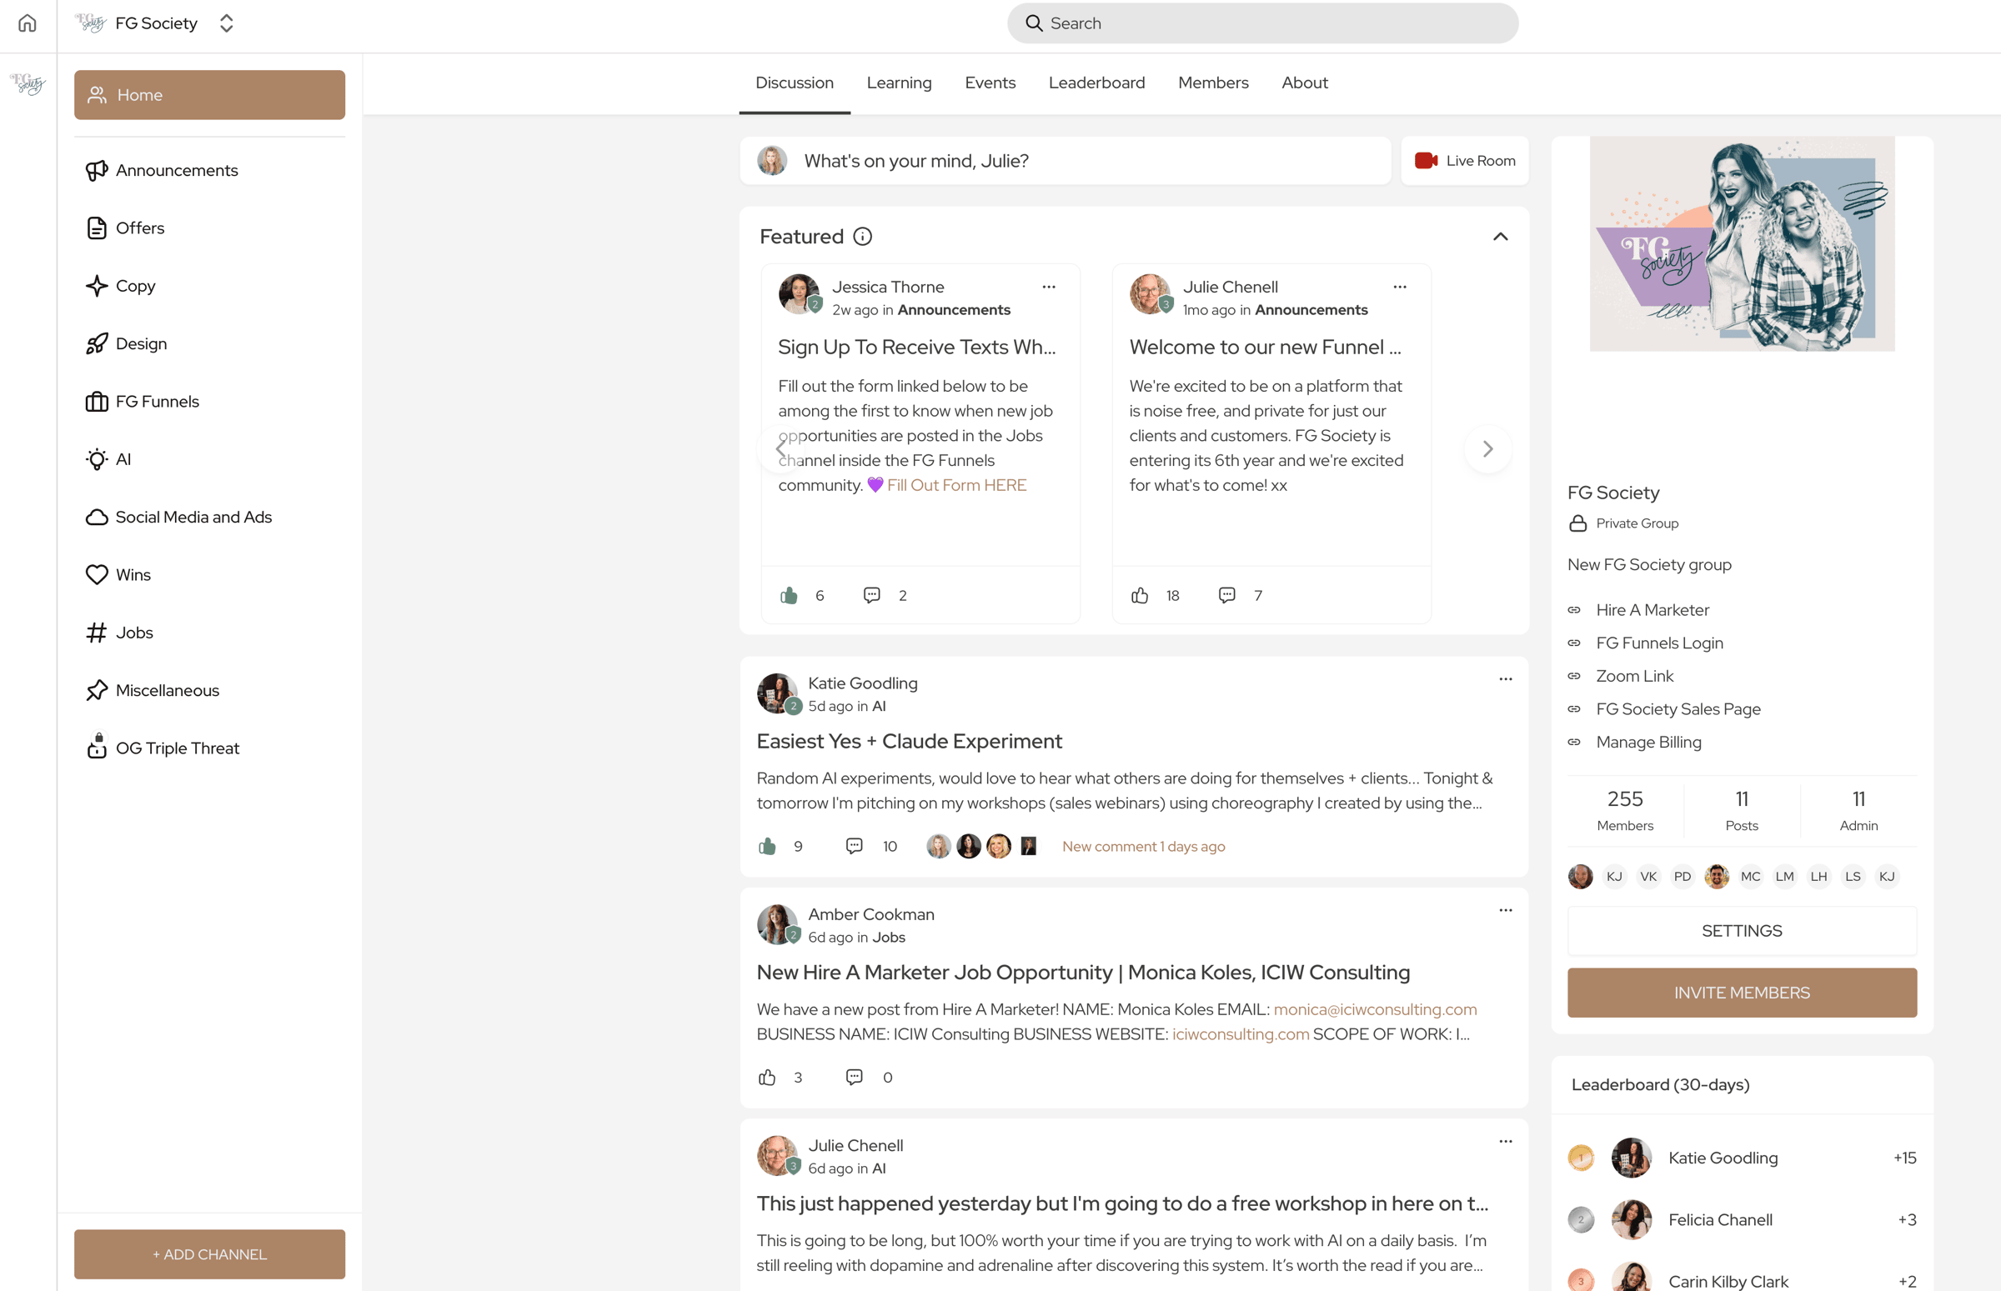Open comments on Katie Goodling's post

(x=854, y=846)
